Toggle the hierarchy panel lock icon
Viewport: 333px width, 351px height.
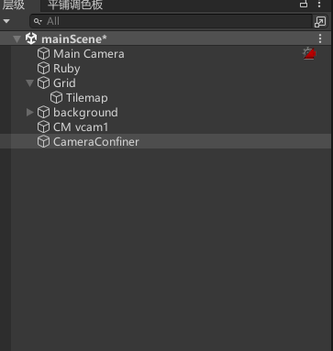[x=304, y=4]
